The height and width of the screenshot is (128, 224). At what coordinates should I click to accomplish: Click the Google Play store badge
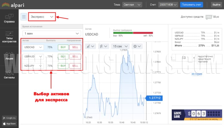(9, 118)
